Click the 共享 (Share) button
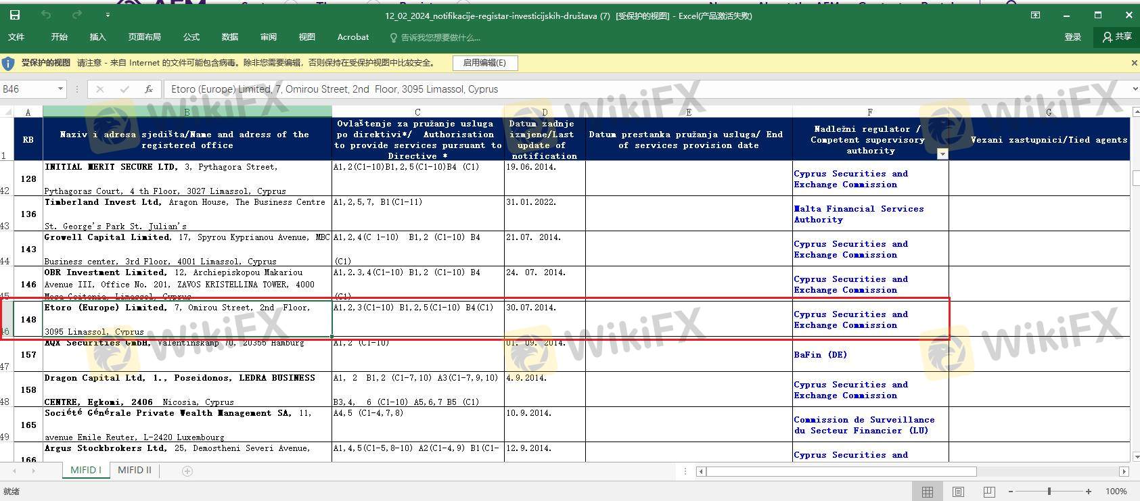The image size is (1140, 501). 1117,37
